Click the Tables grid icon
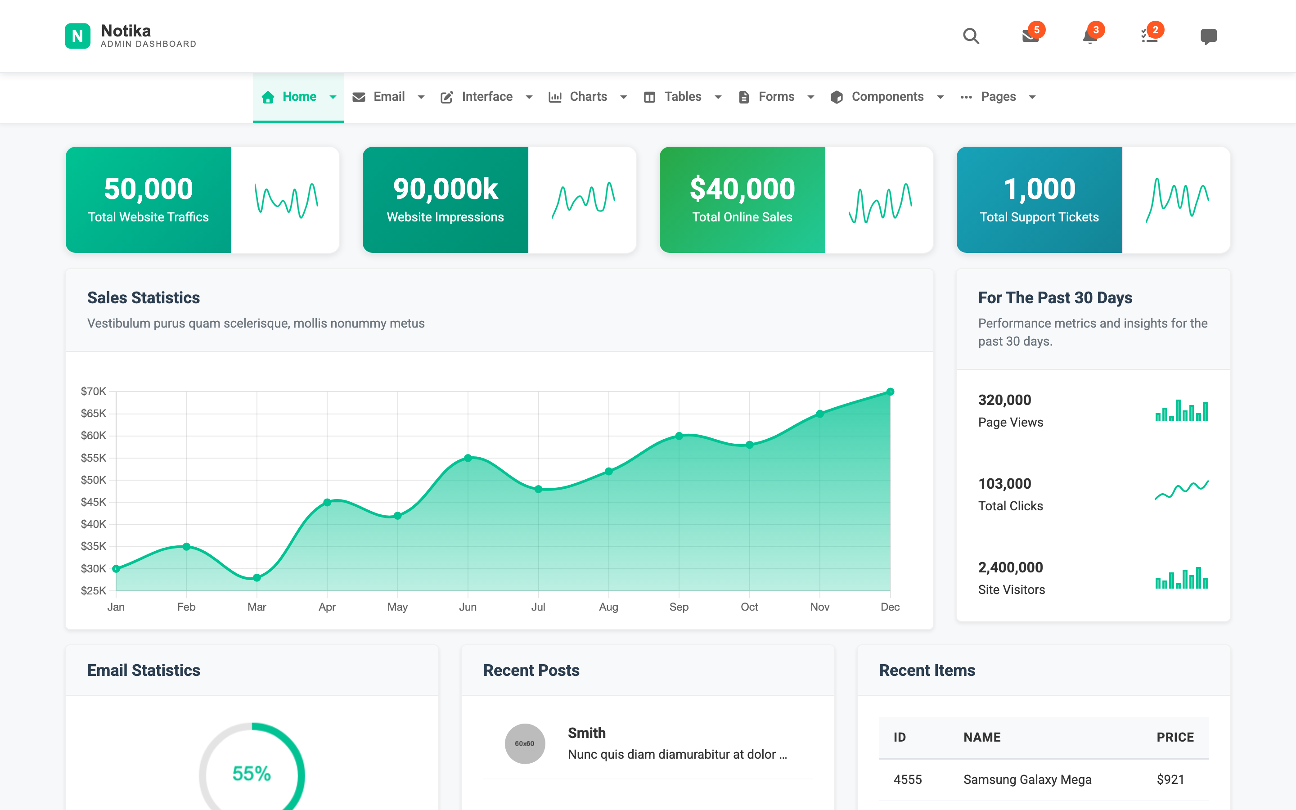1296x810 pixels. click(x=650, y=97)
